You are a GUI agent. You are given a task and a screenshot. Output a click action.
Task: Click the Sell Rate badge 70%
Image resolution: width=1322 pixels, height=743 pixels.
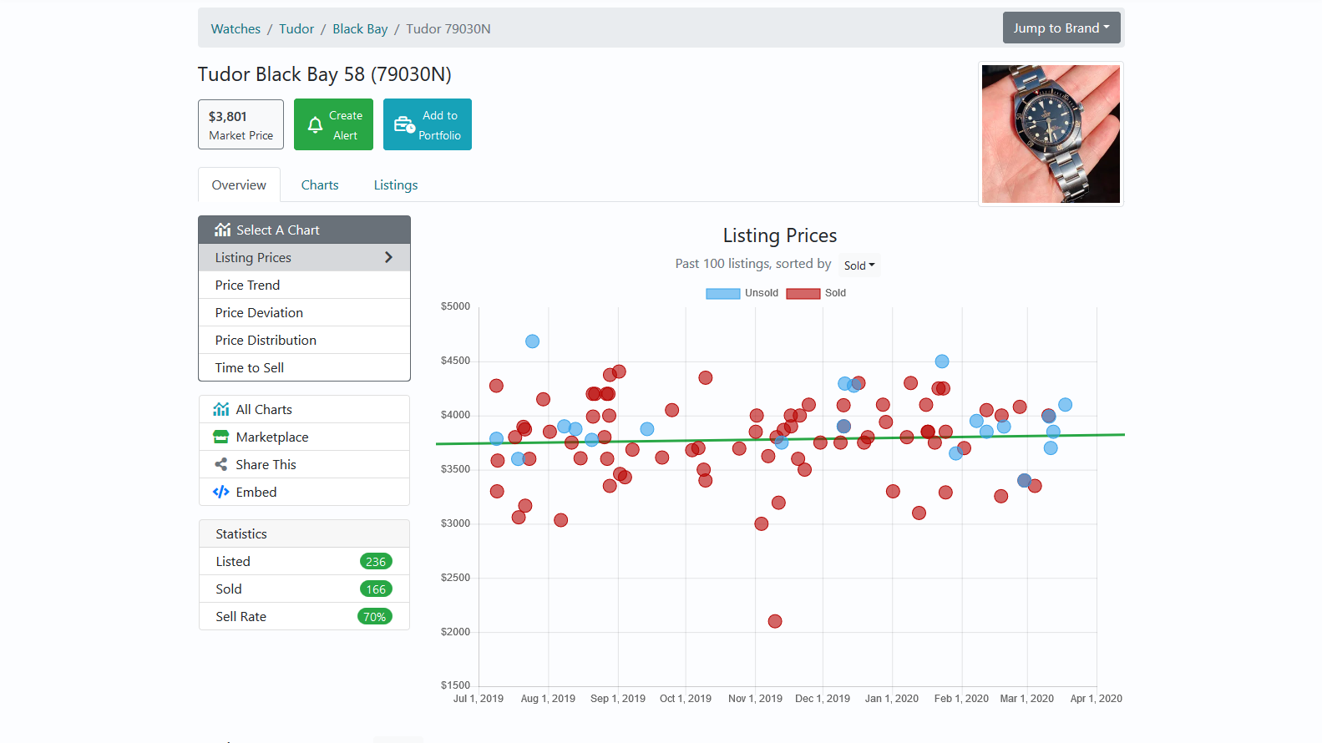pos(374,616)
